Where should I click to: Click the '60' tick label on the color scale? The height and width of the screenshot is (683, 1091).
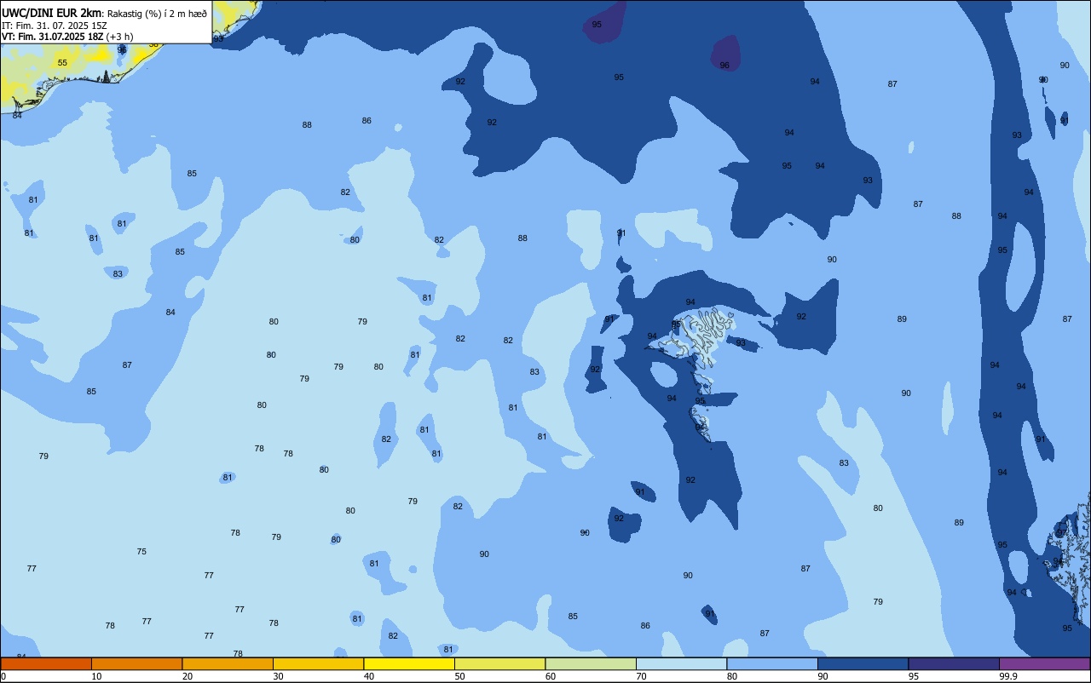point(550,676)
